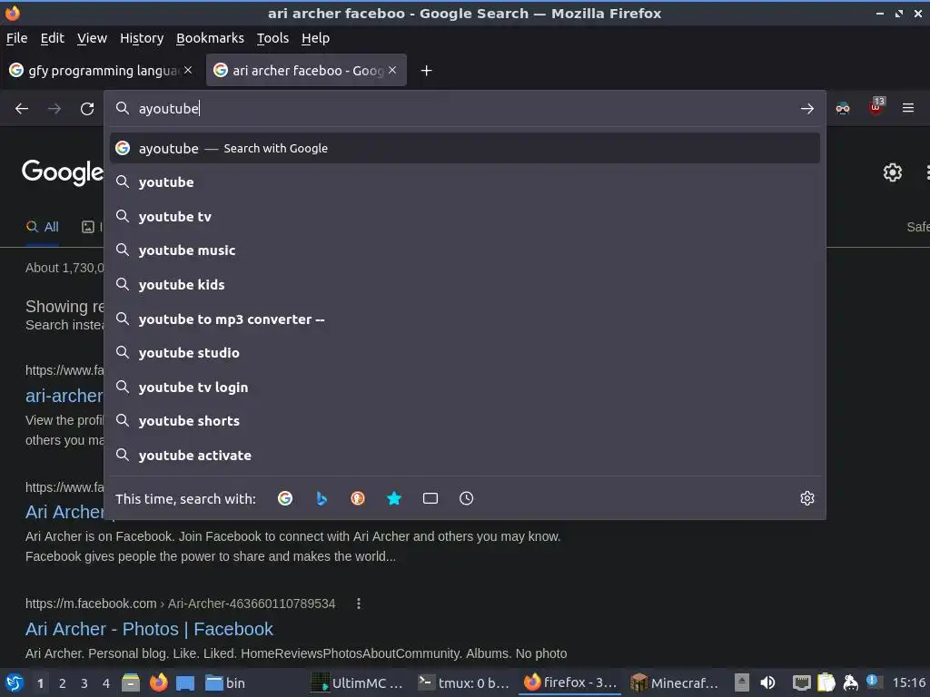Switch to tmux terminal taskbar window
Viewport: 930px width, 697px height.
[464, 682]
